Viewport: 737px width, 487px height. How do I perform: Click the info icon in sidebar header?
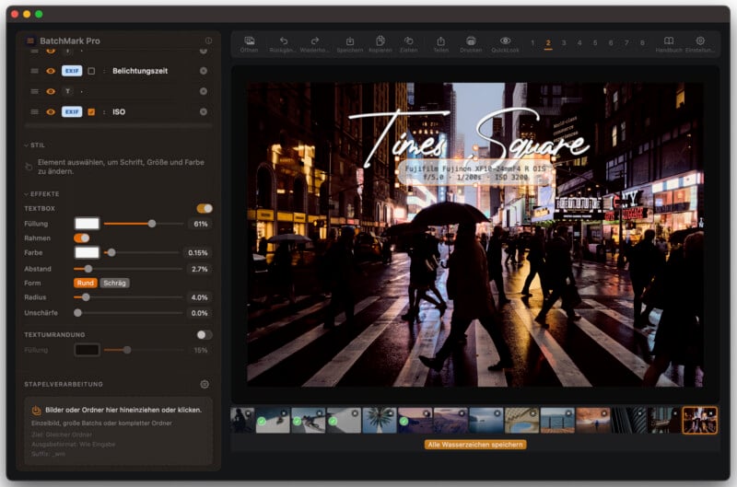coord(208,41)
